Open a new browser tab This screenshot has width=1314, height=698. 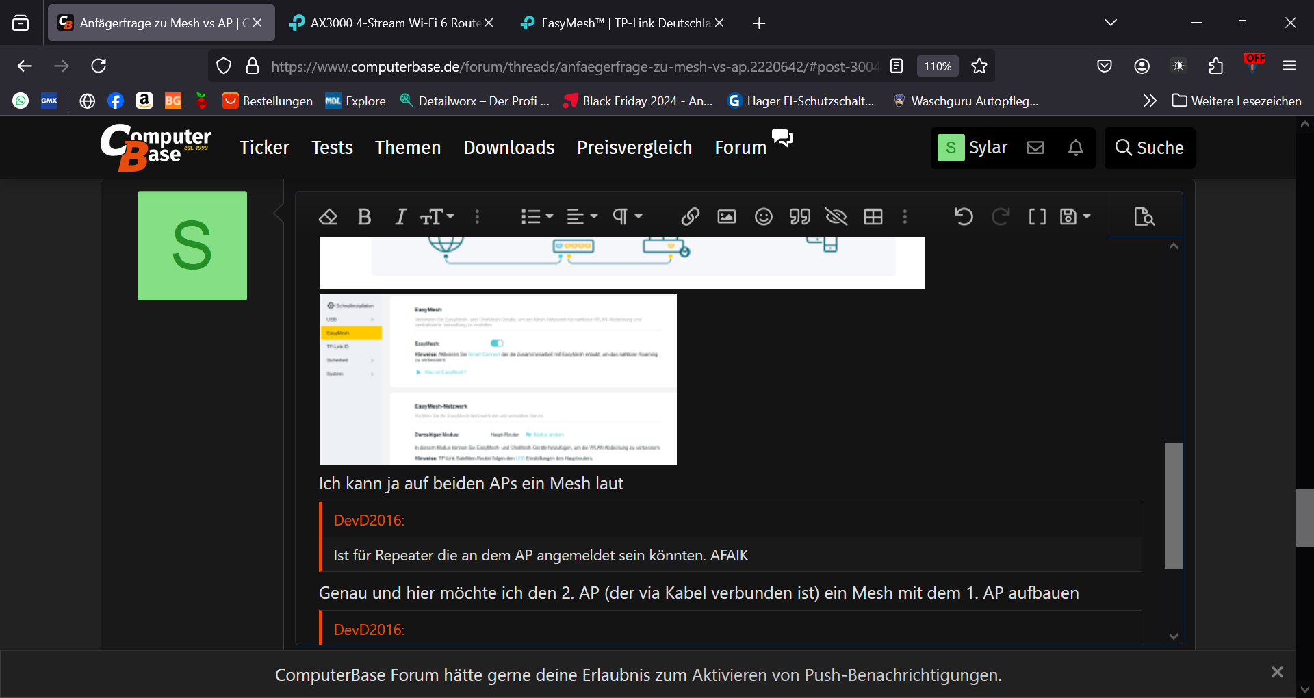click(x=759, y=23)
